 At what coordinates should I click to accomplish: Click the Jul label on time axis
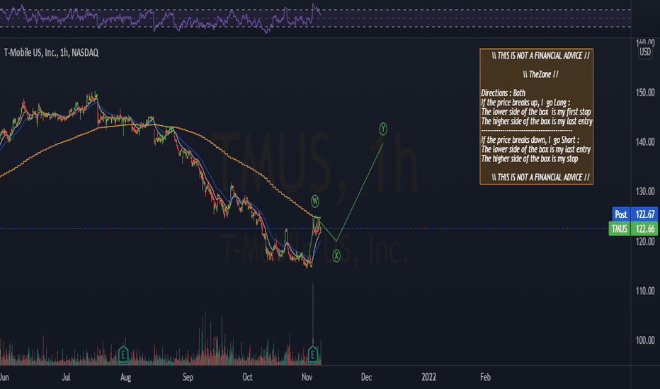pos(66,377)
